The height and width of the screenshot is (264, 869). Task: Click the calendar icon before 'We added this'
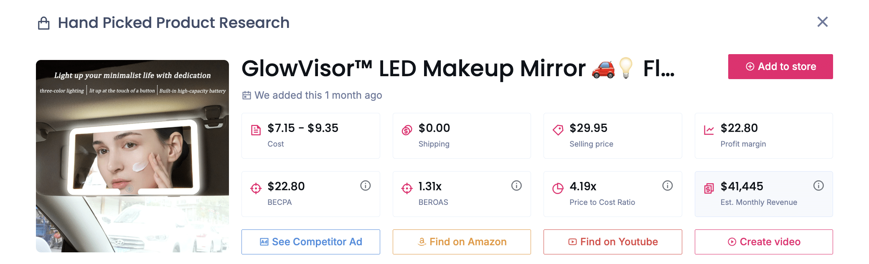[246, 95]
